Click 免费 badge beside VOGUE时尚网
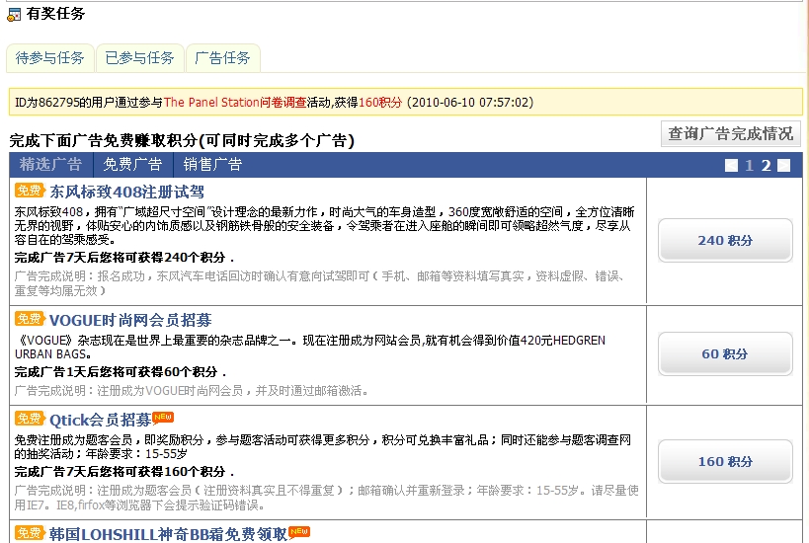This screenshot has height=543, width=809. pos(29,319)
